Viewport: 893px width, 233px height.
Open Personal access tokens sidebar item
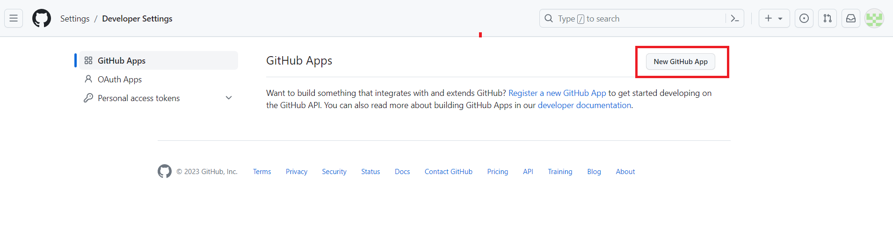(x=139, y=98)
